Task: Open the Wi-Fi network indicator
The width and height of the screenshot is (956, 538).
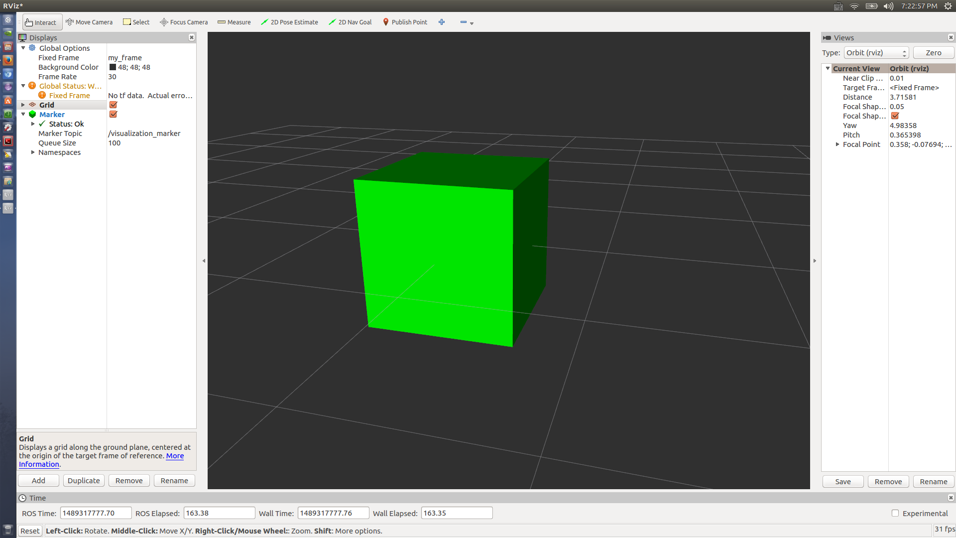Action: point(854,6)
